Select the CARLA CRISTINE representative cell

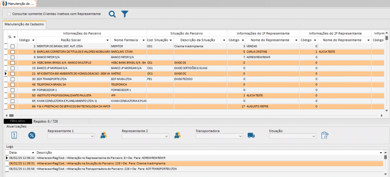point(272,52)
